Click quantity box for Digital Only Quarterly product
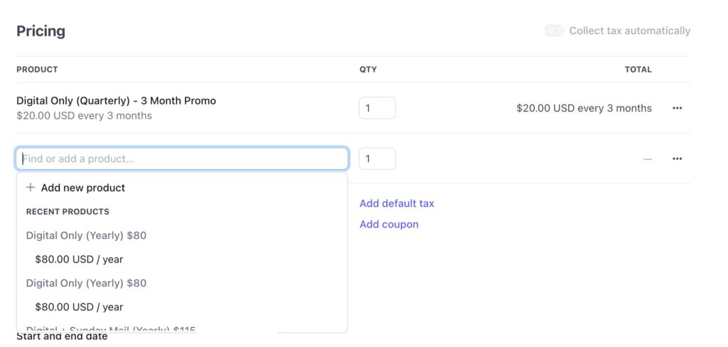Image resolution: width=728 pixels, height=347 pixels. (x=377, y=108)
